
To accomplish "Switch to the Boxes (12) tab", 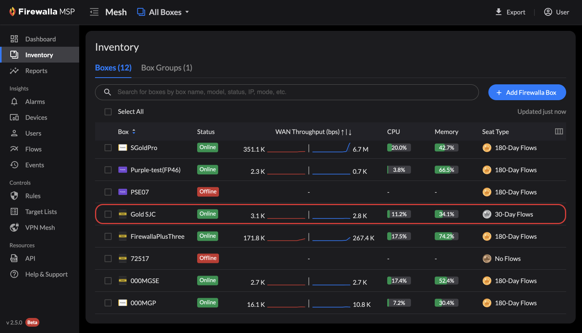I will click(x=113, y=68).
